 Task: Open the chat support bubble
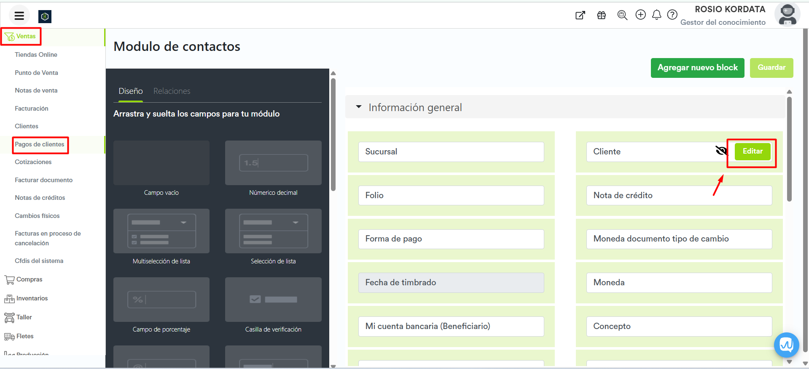786,345
